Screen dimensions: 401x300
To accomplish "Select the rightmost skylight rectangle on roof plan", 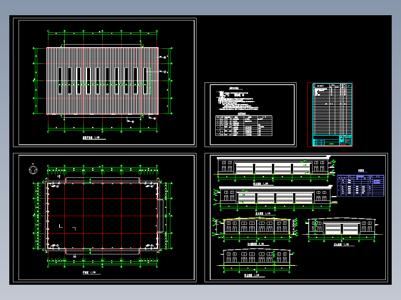I will 145,81.
